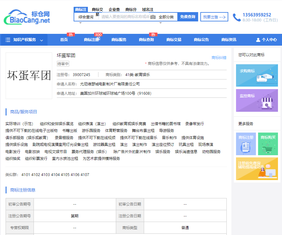Click the similar group code 4101
282x235 pixels.
[26, 175]
